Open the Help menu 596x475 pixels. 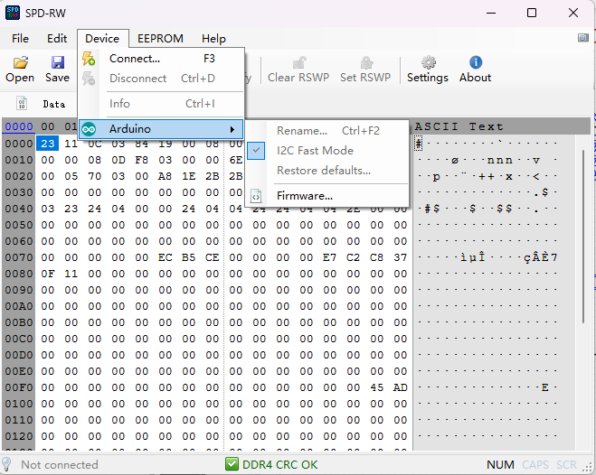pos(213,38)
